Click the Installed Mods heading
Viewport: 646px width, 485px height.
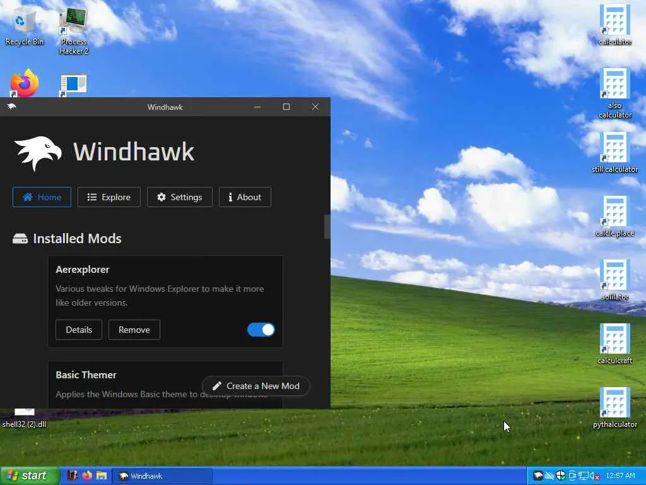pyautogui.click(x=77, y=238)
